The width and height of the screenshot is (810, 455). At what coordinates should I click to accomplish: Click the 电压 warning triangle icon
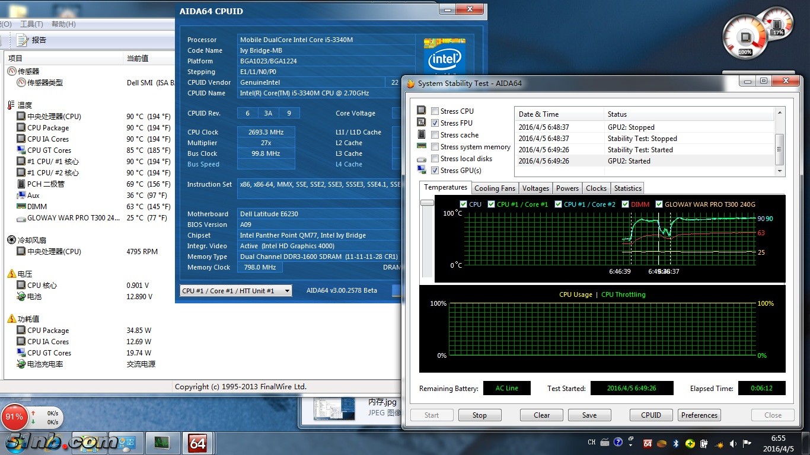(11, 274)
